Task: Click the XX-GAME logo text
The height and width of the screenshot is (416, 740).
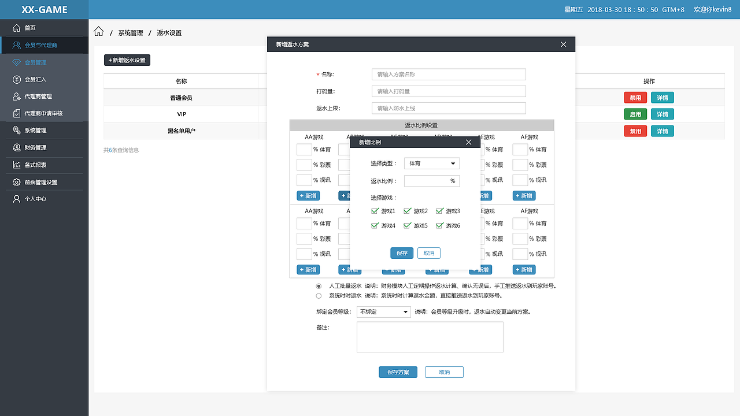Action: (45, 10)
